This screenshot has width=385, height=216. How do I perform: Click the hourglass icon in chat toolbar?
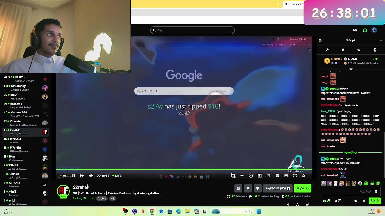[x=375, y=50]
